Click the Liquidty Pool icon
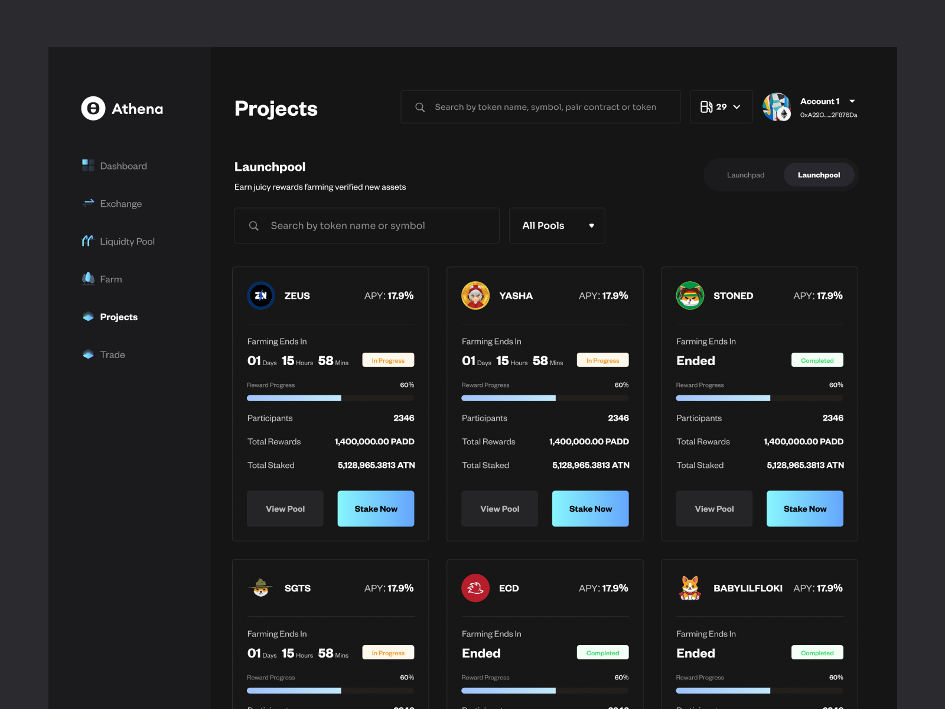This screenshot has width=945, height=709. tap(87, 241)
